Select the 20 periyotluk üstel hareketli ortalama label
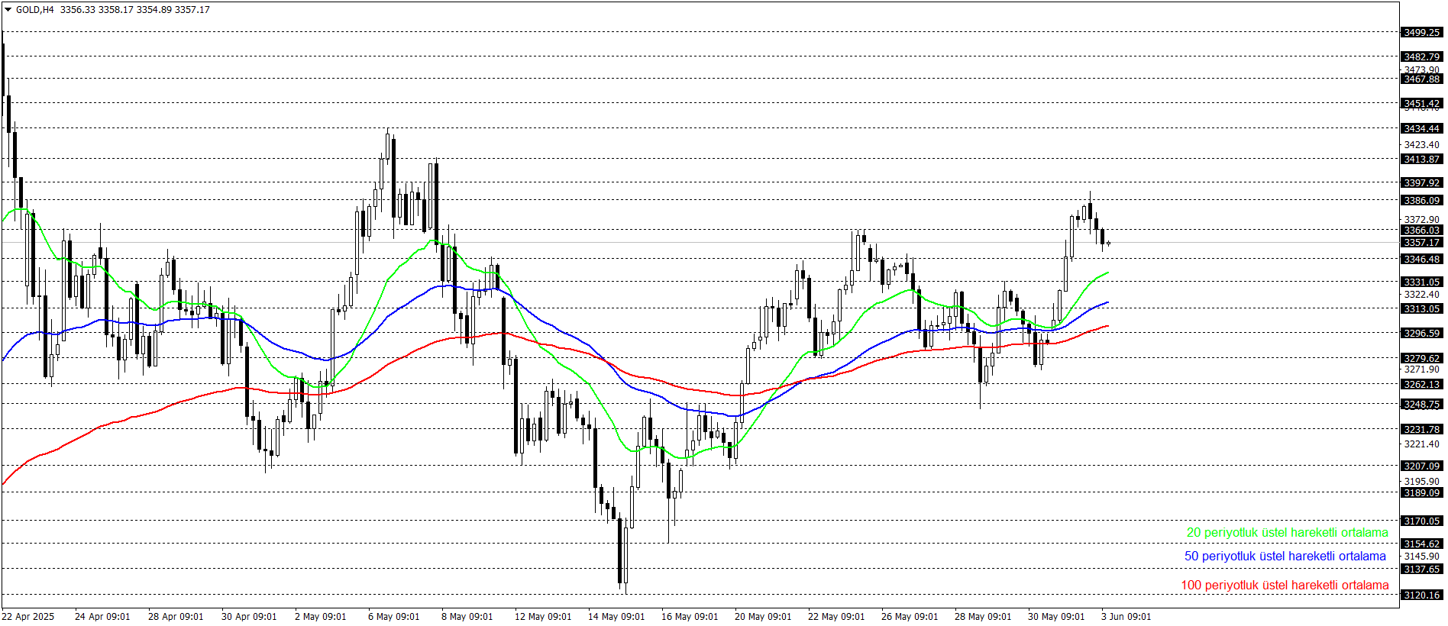 1287,533
